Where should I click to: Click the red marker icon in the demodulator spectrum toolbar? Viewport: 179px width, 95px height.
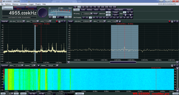(170, 21)
